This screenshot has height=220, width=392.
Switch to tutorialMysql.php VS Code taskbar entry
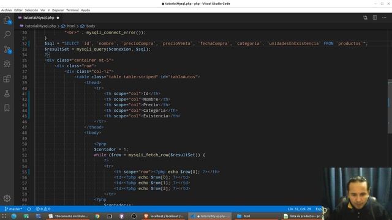(x=210, y=216)
